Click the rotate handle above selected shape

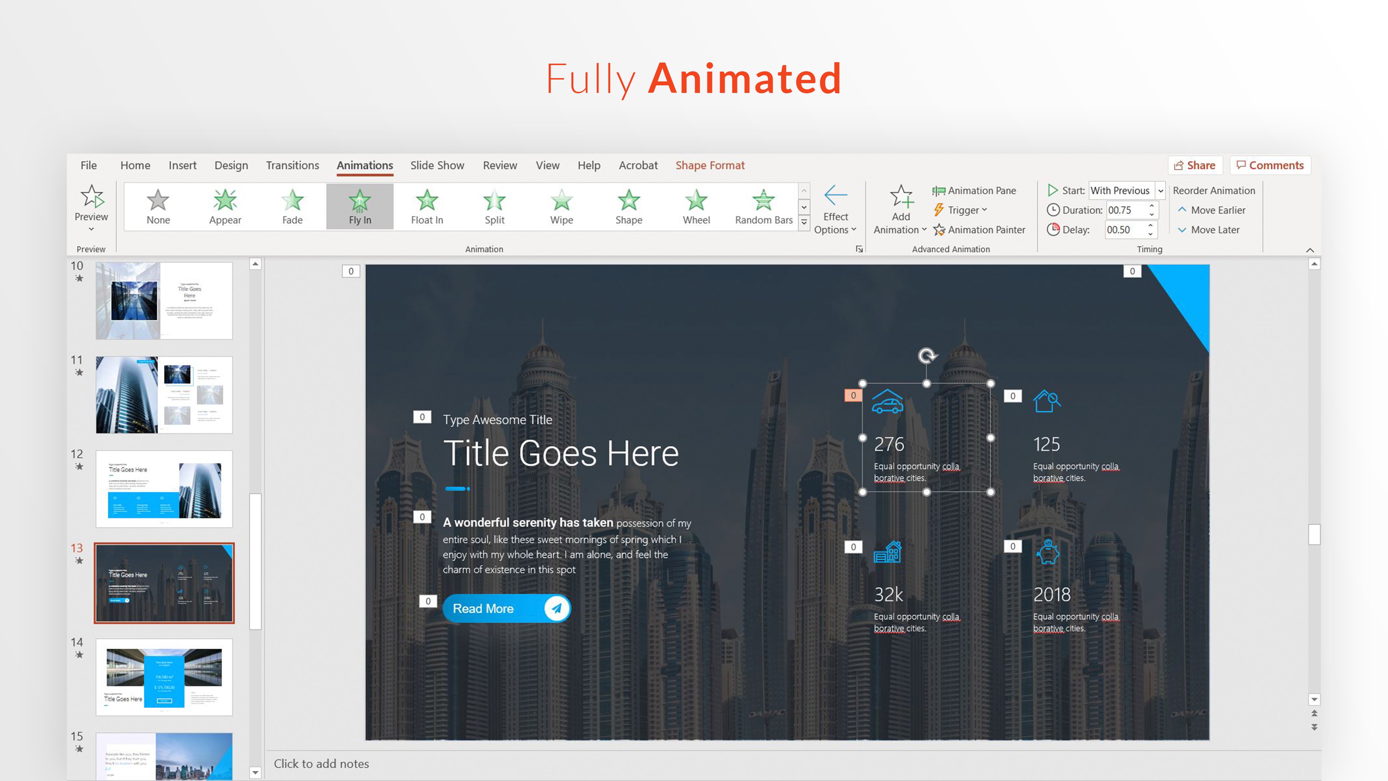927,356
